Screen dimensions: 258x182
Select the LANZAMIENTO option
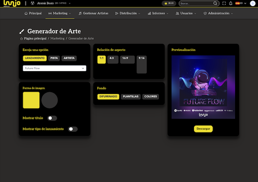[35, 58]
